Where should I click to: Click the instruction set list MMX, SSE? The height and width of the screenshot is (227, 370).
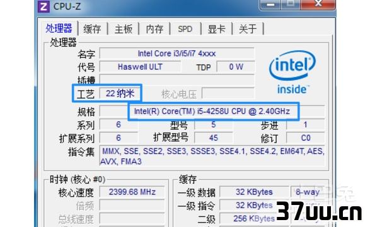[x=212, y=156]
